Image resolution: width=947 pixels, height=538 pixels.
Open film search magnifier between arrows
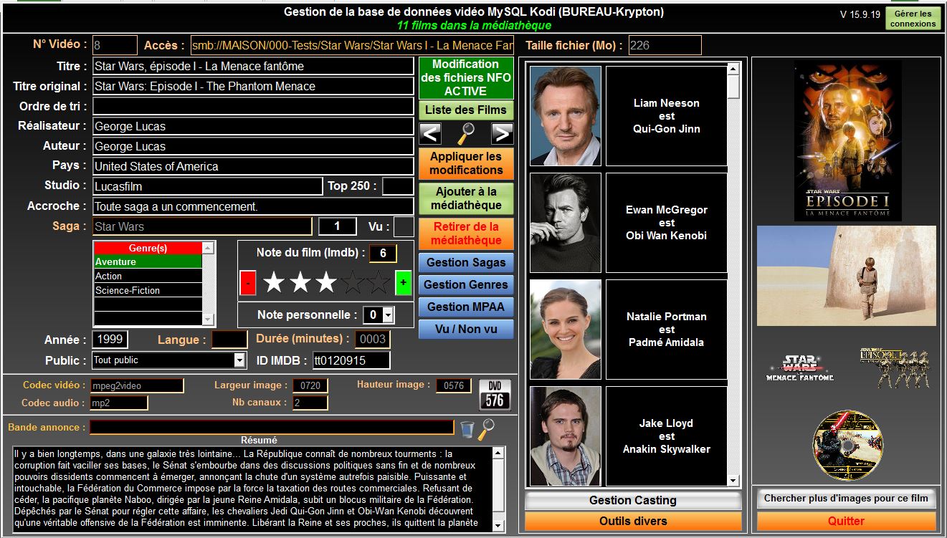click(466, 133)
